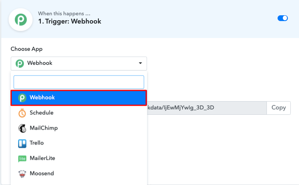
Task: Select Schedule from the app list
Action: [79, 113]
